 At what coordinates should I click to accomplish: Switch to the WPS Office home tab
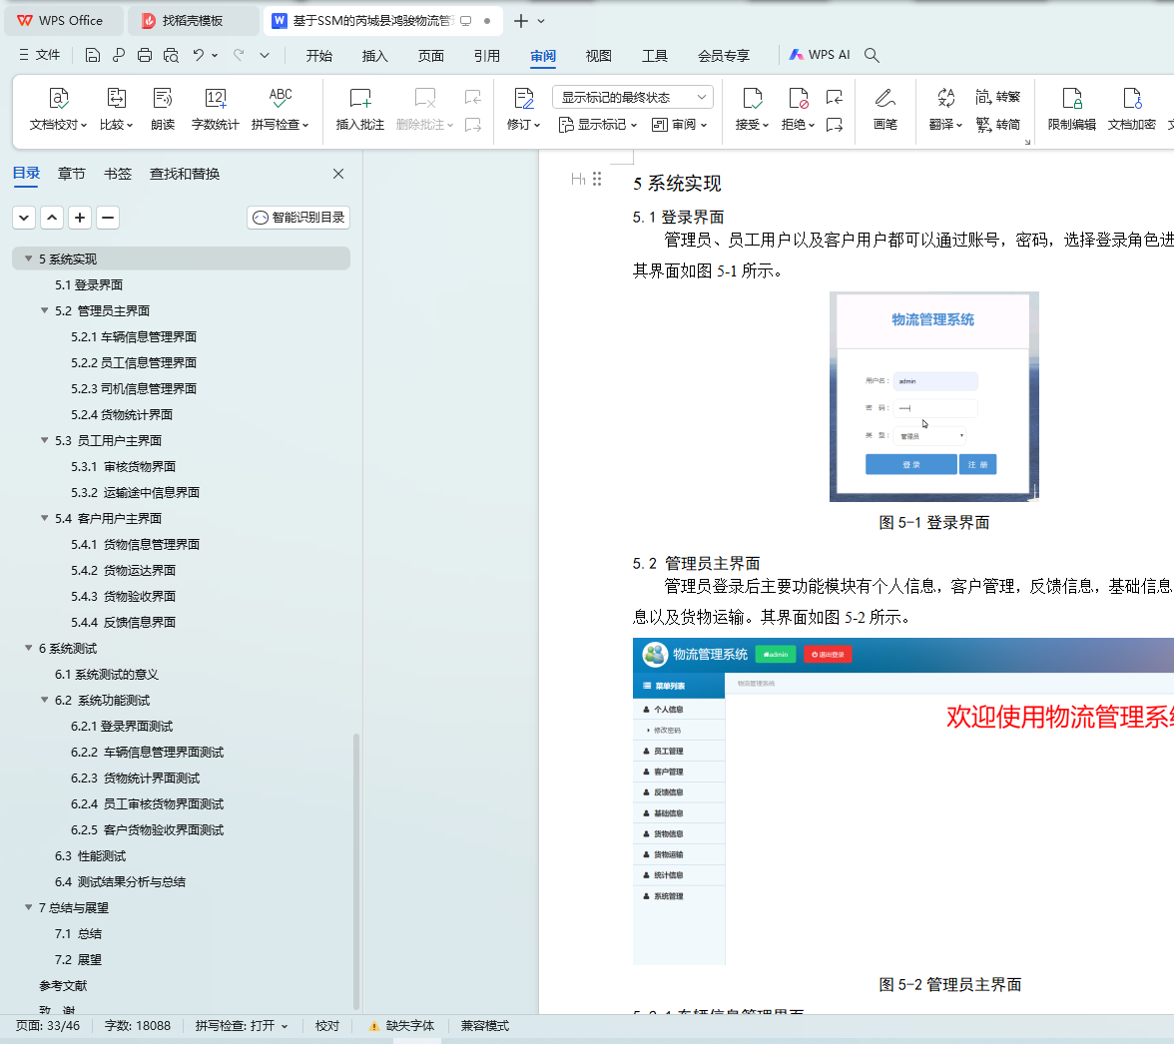(x=64, y=21)
